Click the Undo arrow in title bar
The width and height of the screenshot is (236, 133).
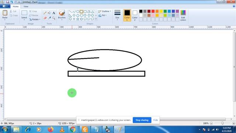click(11, 2)
